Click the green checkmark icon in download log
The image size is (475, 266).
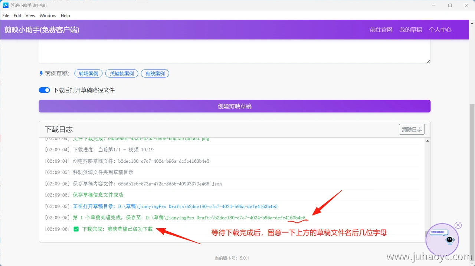pyautogui.click(x=76, y=229)
